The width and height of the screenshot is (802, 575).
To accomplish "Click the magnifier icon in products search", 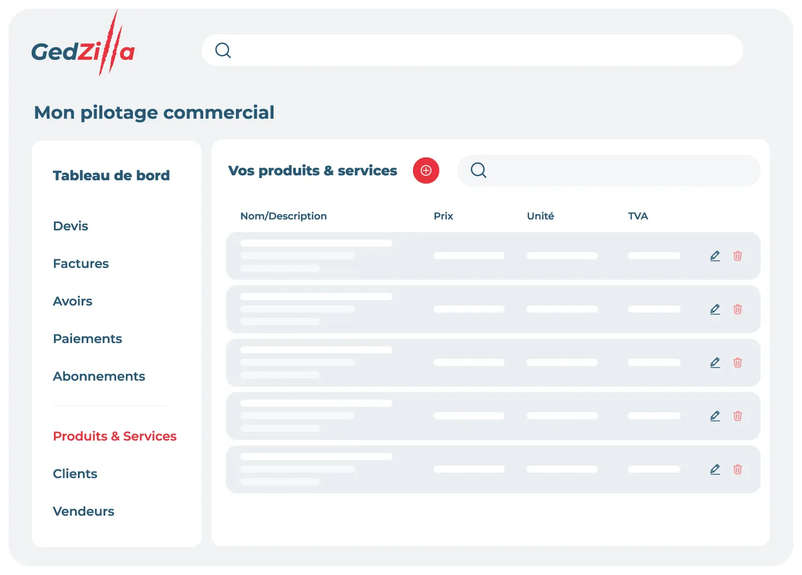I will (478, 170).
